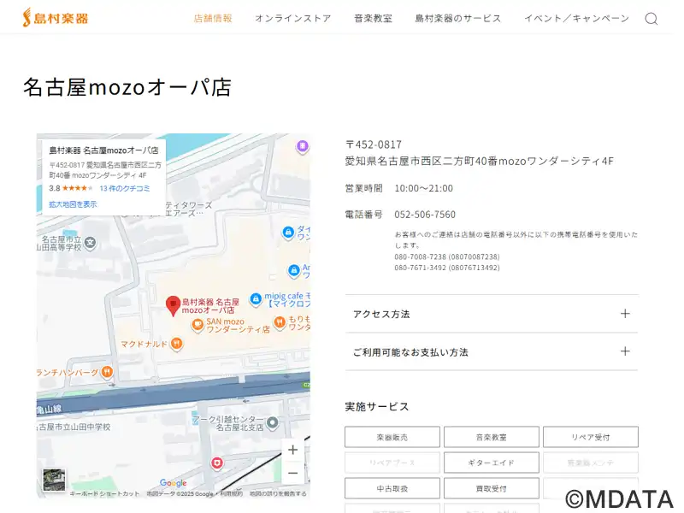This screenshot has height=513, width=684.
Task: Click the plus icon beside アクセス方法
Action: point(625,314)
